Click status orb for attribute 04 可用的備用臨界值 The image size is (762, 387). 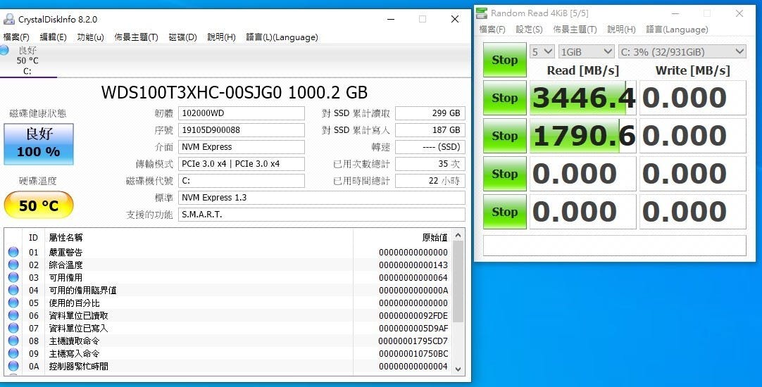pos(13,290)
